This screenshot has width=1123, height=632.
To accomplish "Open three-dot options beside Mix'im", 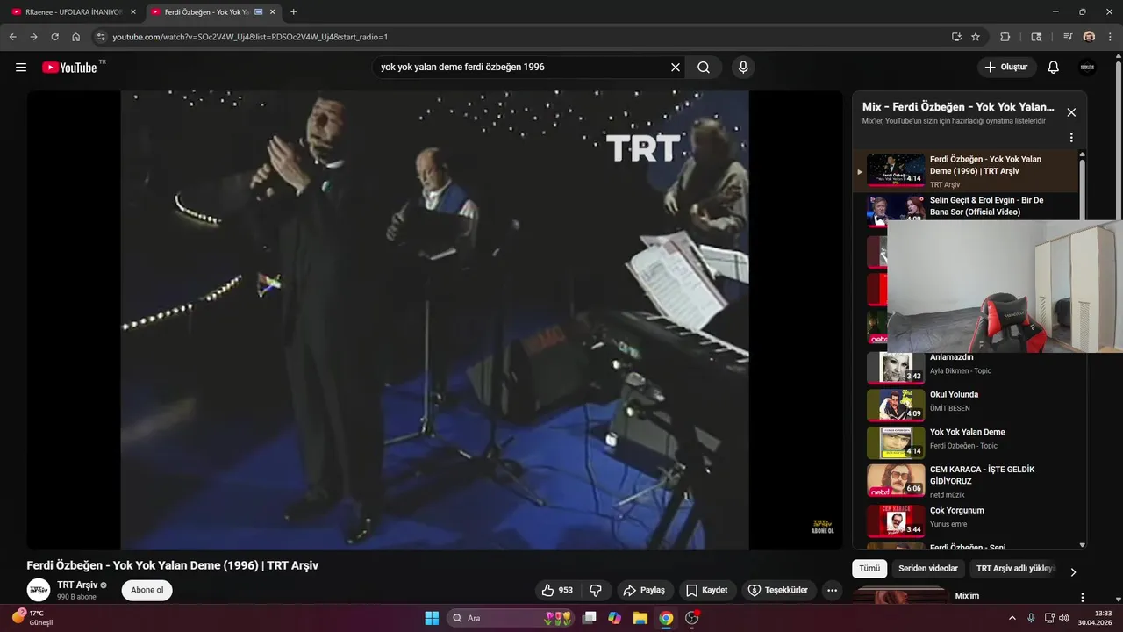I will point(1082,597).
